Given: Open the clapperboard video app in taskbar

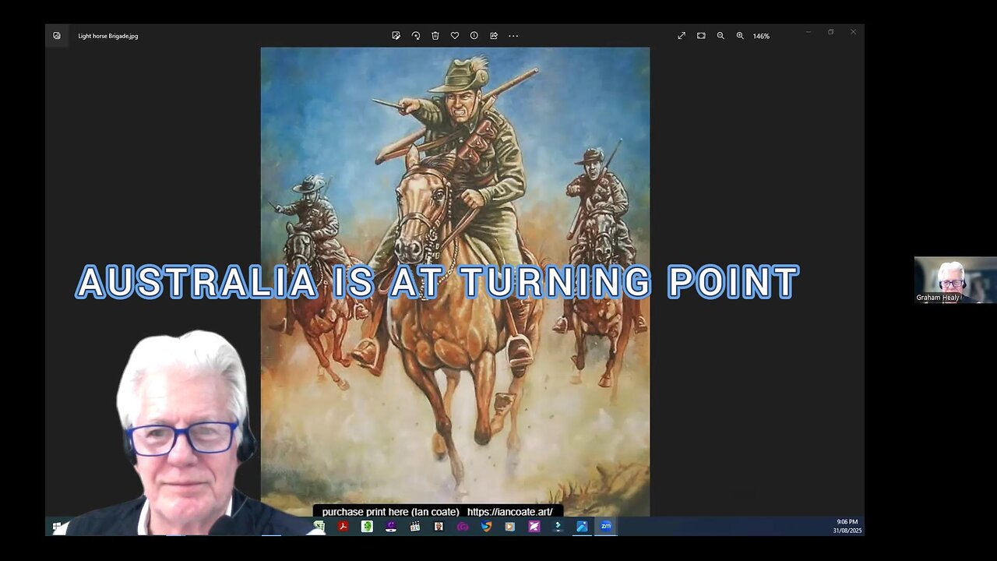Looking at the screenshot, I should tap(415, 527).
